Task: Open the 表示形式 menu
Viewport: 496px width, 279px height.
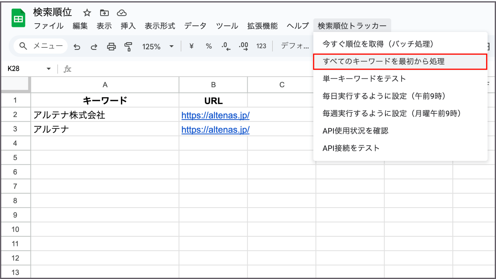Action: coord(160,26)
